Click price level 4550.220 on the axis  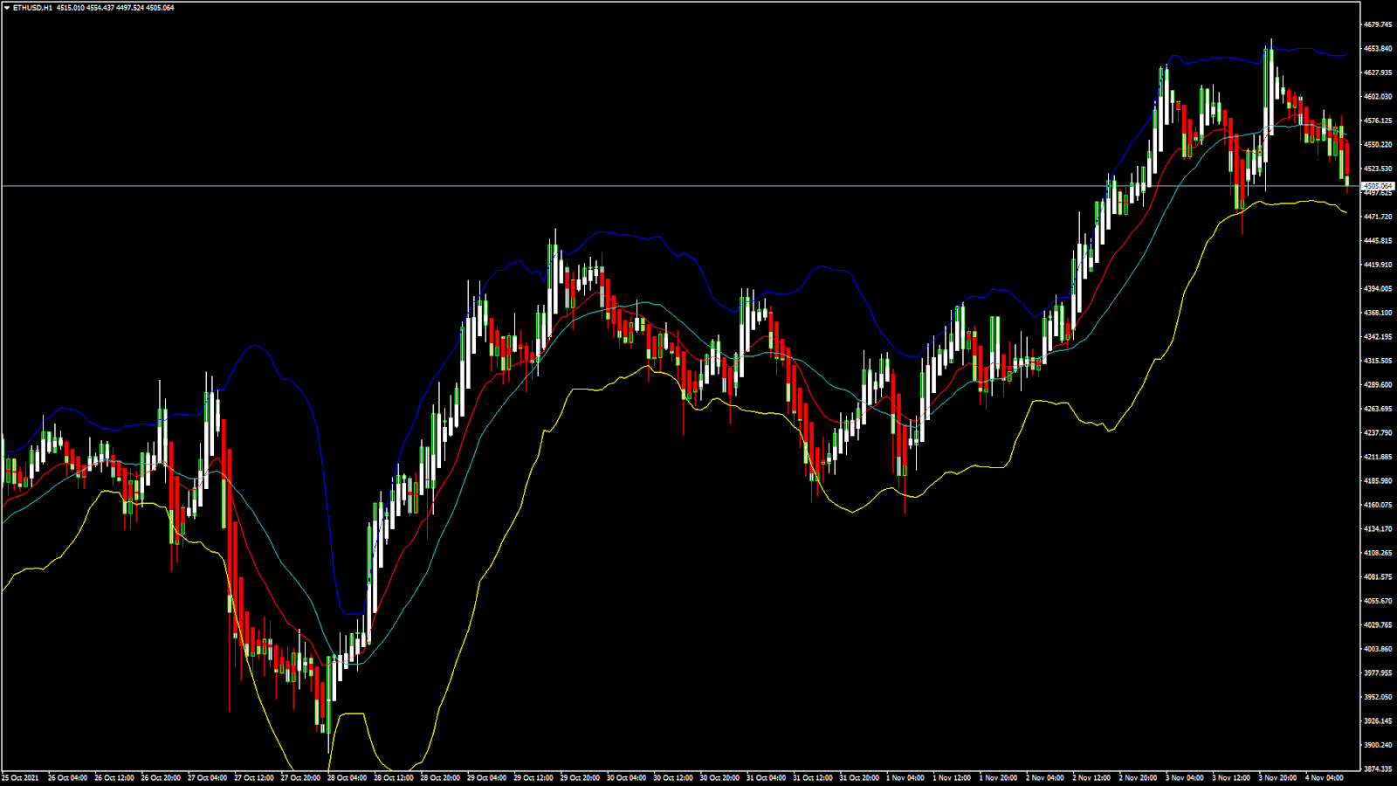coord(1378,145)
